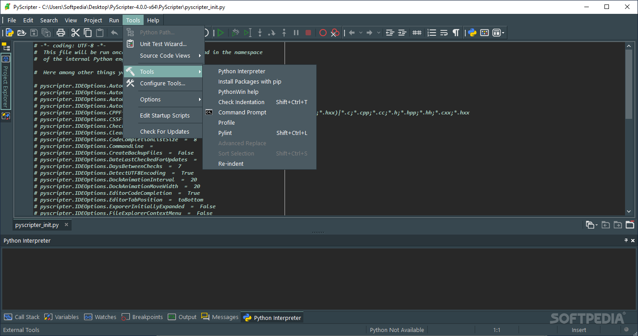Toggle word wrap toolbar icon
The width and height of the screenshot is (638, 336).
pyautogui.click(x=443, y=33)
